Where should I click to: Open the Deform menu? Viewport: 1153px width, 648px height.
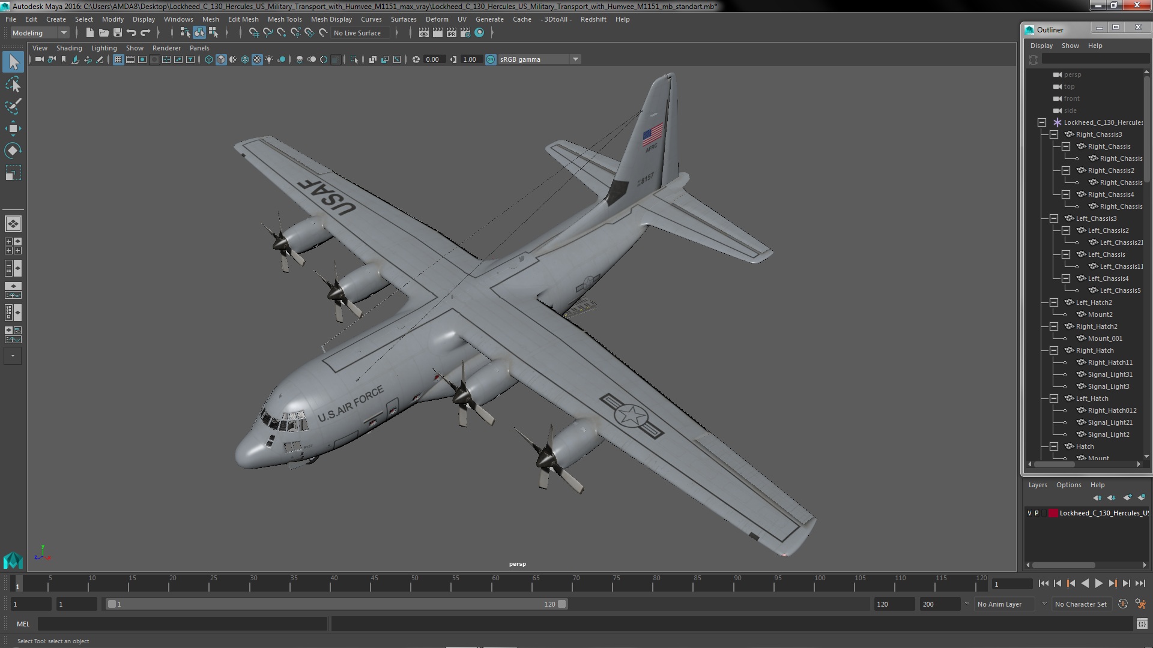pyautogui.click(x=437, y=19)
